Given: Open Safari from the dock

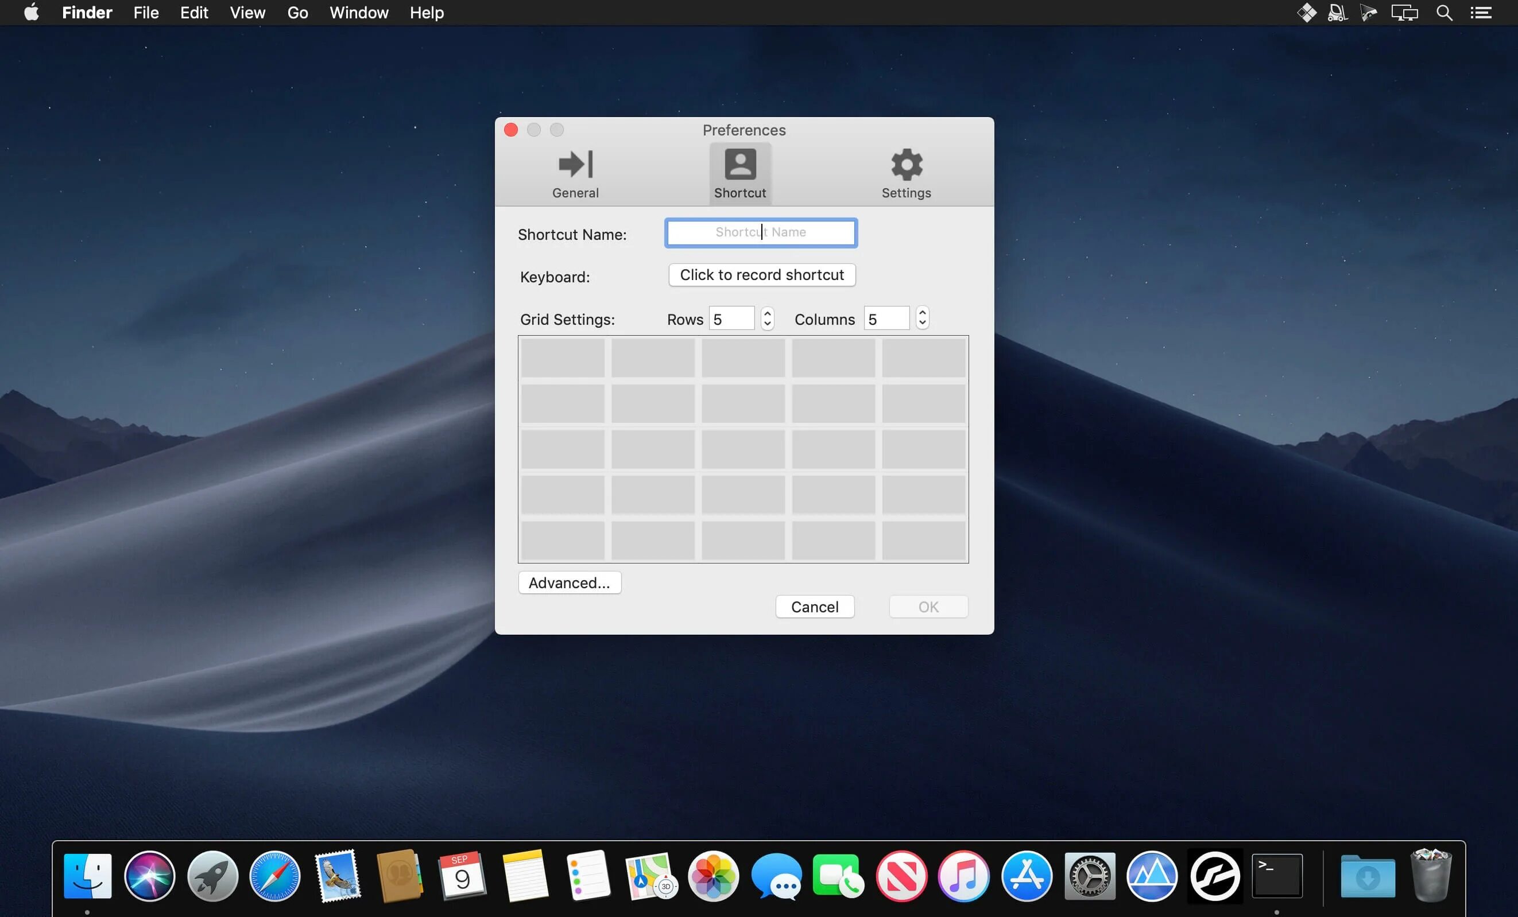Looking at the screenshot, I should pos(275,876).
